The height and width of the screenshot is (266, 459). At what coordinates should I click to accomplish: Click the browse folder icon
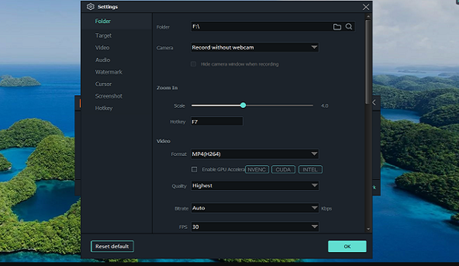tap(337, 27)
